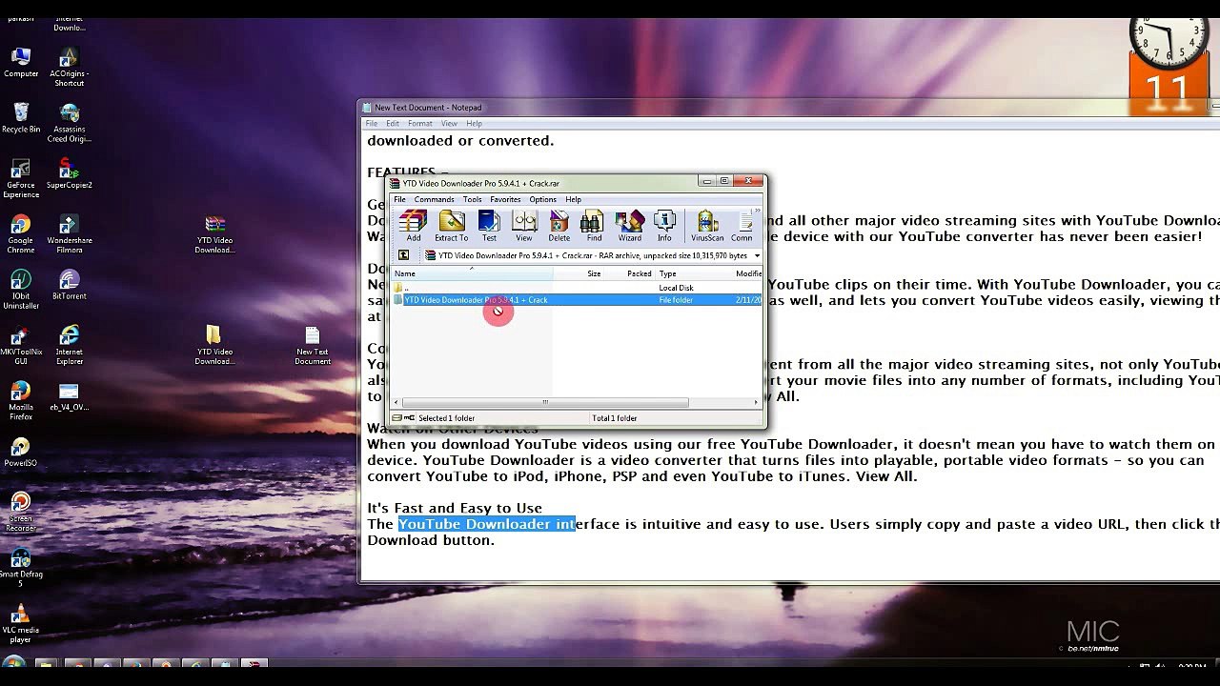Open WinRAR Commands menu
The image size is (1220, 686).
click(434, 199)
